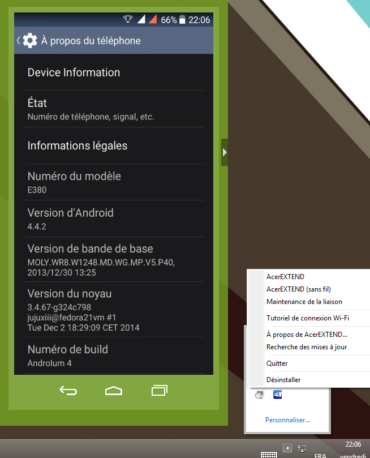Click the taskbar clock 22:06
The width and height of the screenshot is (370, 458).
point(353,444)
